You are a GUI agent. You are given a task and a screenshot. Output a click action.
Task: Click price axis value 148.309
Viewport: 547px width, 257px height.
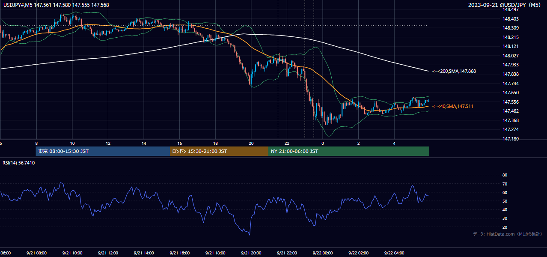pyautogui.click(x=510, y=28)
